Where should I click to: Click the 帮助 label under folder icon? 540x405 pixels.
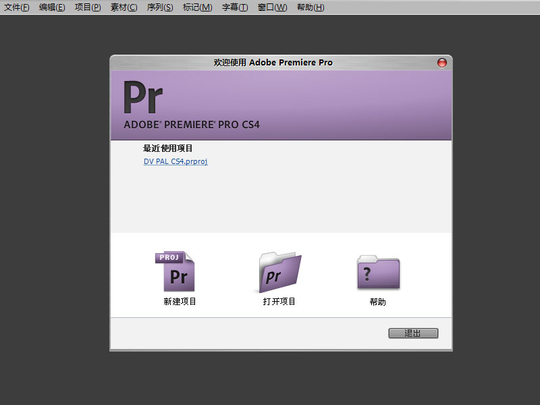click(x=378, y=302)
